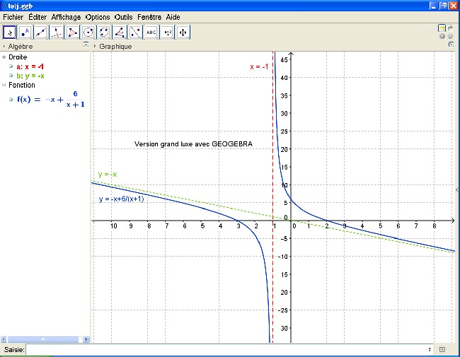Open the Outils menu
The width and height of the screenshot is (460, 357).
[124, 17]
